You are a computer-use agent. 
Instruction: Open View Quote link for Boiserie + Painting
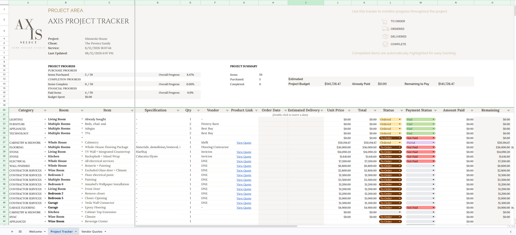pos(244,166)
